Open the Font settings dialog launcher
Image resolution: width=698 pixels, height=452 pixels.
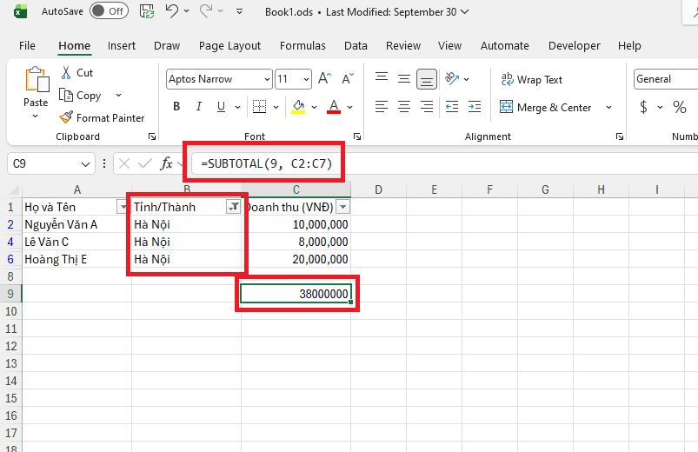[357, 136]
